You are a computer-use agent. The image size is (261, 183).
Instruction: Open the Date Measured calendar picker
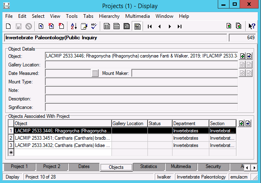pyautogui.click(x=95, y=73)
